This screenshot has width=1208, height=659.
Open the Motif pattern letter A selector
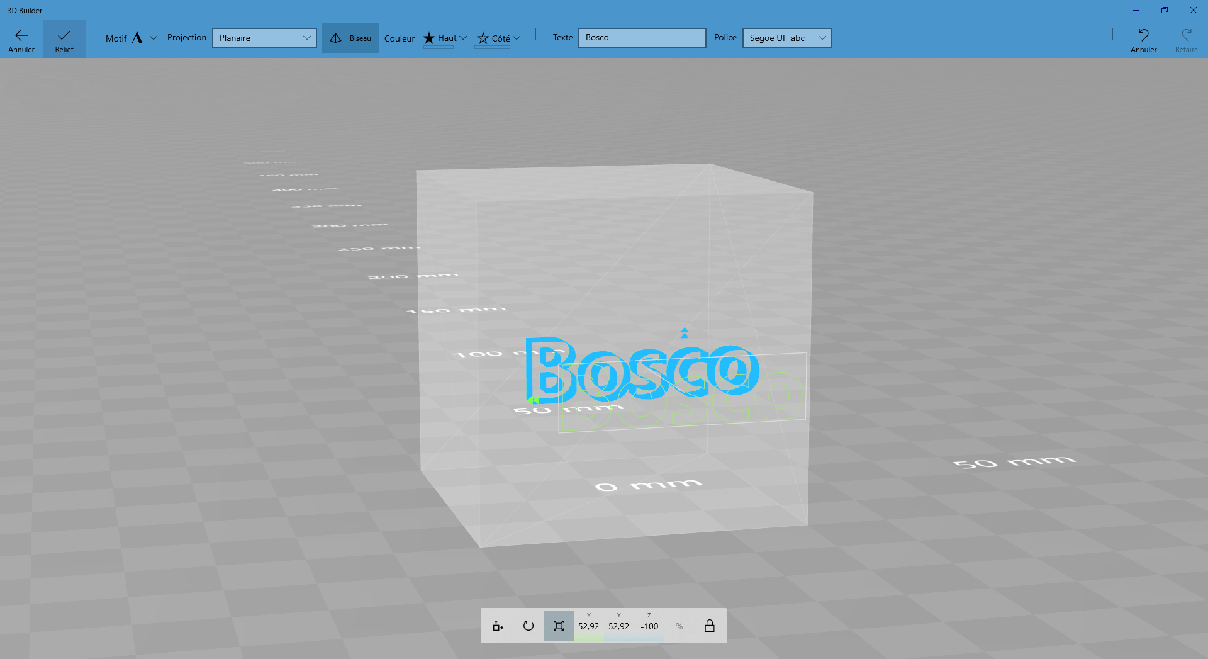tap(137, 38)
